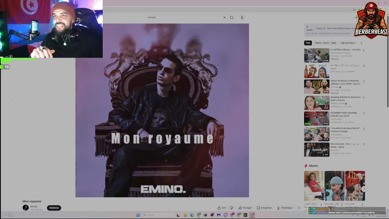
Task: Subscribe to Emino with S'abonner
Action: (54, 208)
